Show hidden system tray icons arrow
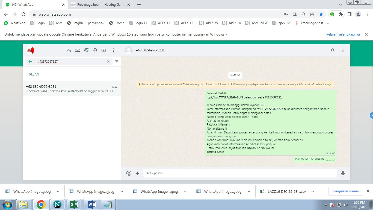373x210 pixels. (x=325, y=205)
